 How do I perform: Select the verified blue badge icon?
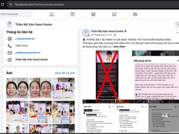(x=125, y=31)
